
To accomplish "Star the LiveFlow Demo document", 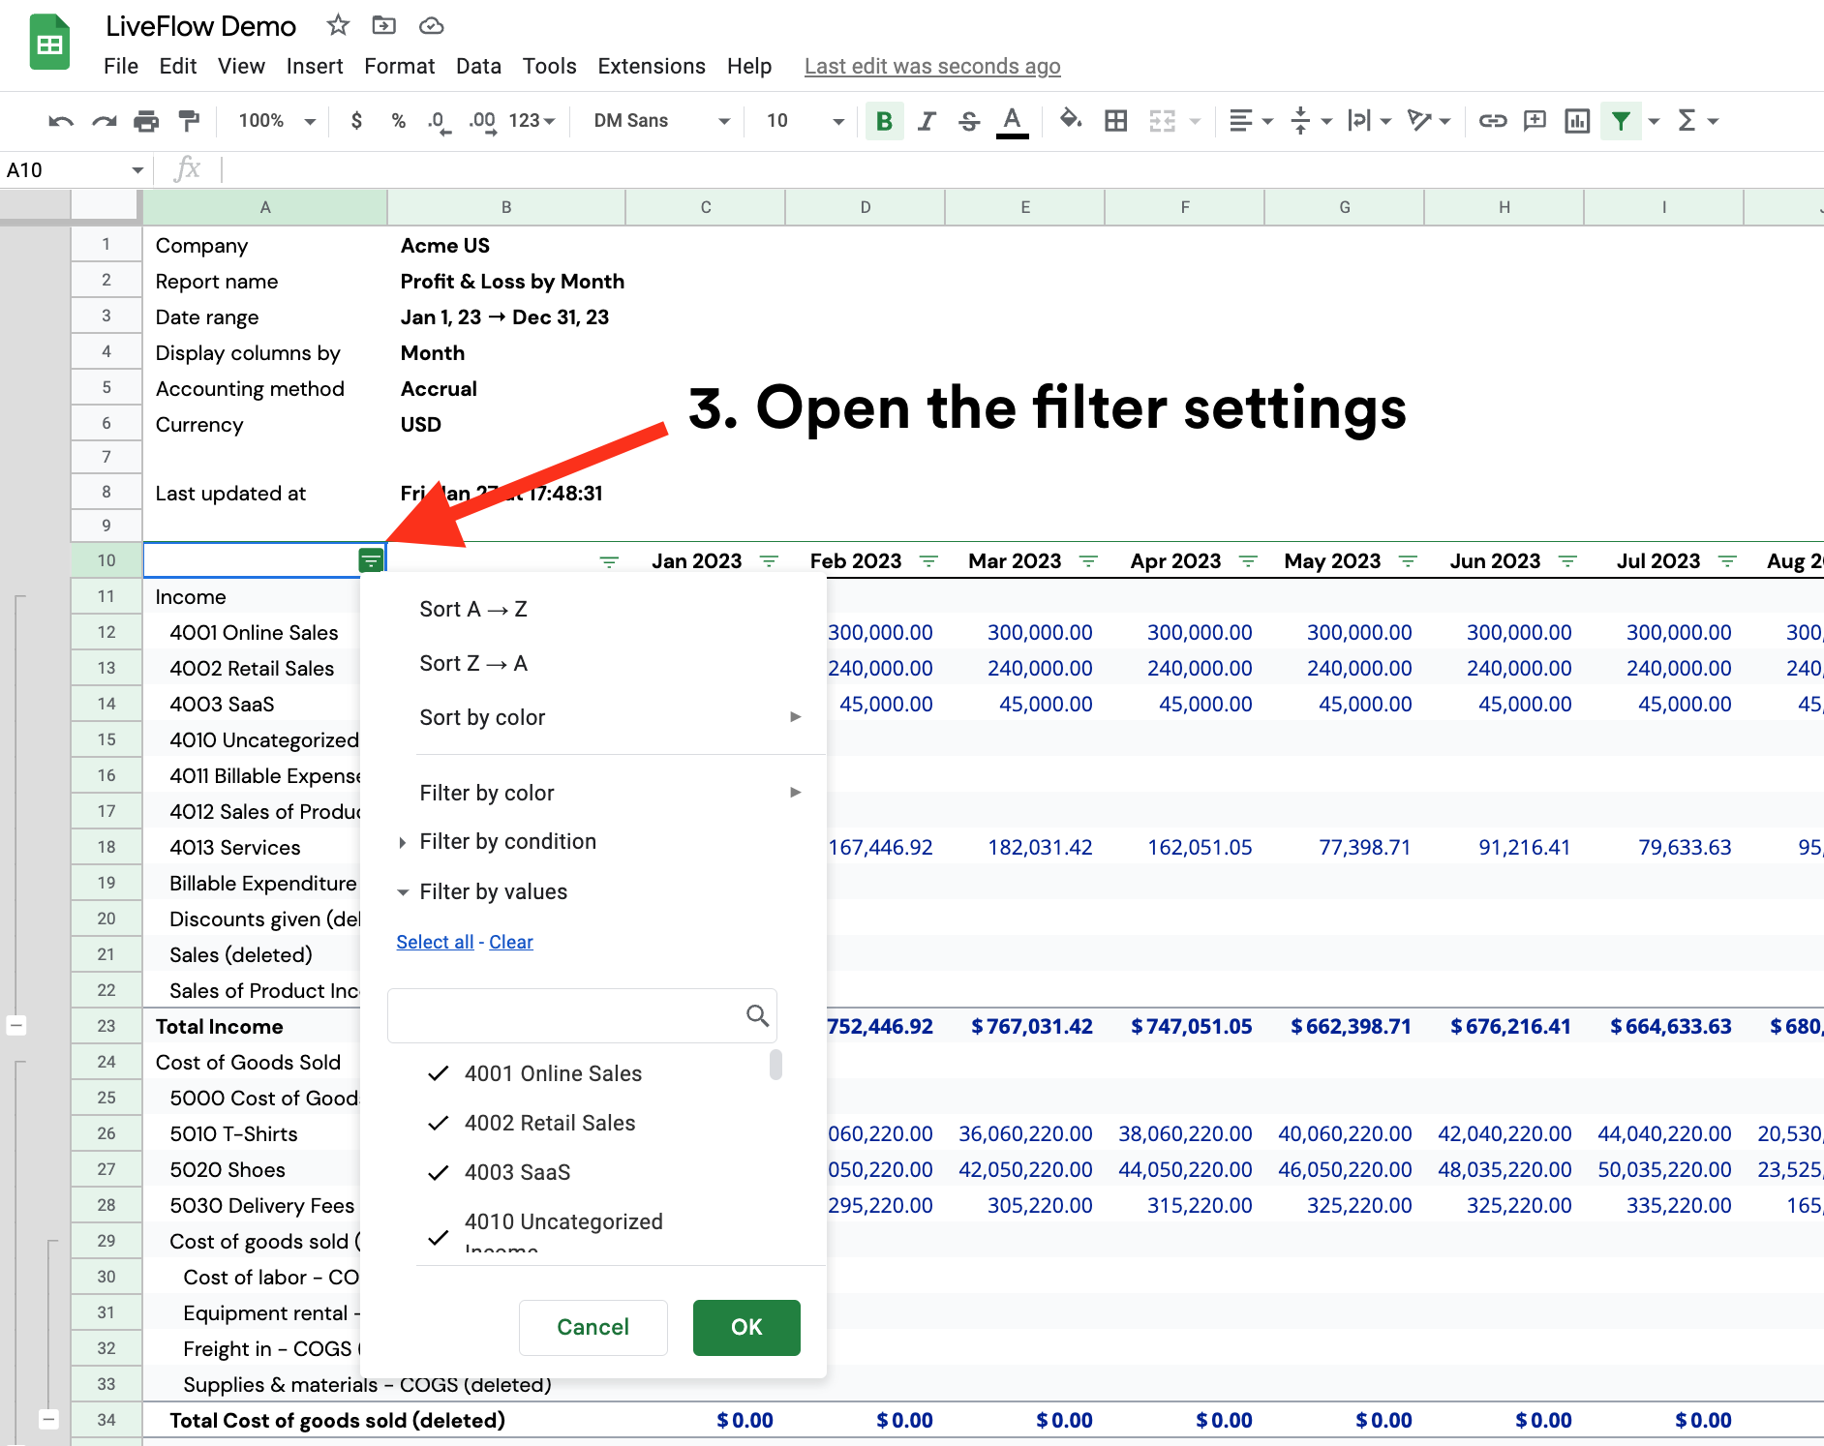I will (x=338, y=25).
